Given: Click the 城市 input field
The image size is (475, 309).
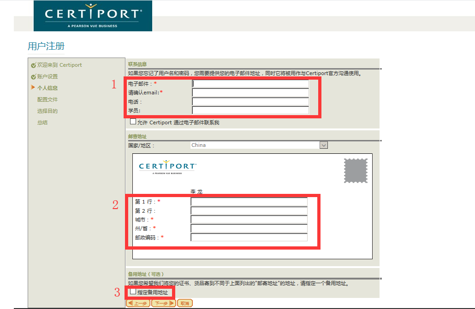Looking at the screenshot, I should point(249,219).
